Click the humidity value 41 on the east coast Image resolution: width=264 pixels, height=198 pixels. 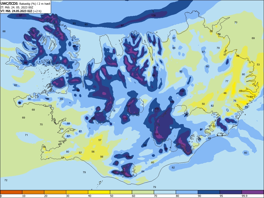(x=251, y=97)
